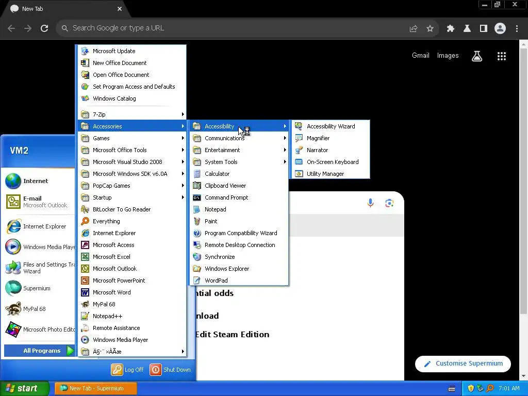Click the browser reload icon
This screenshot has height=396, width=528.
[44, 28]
